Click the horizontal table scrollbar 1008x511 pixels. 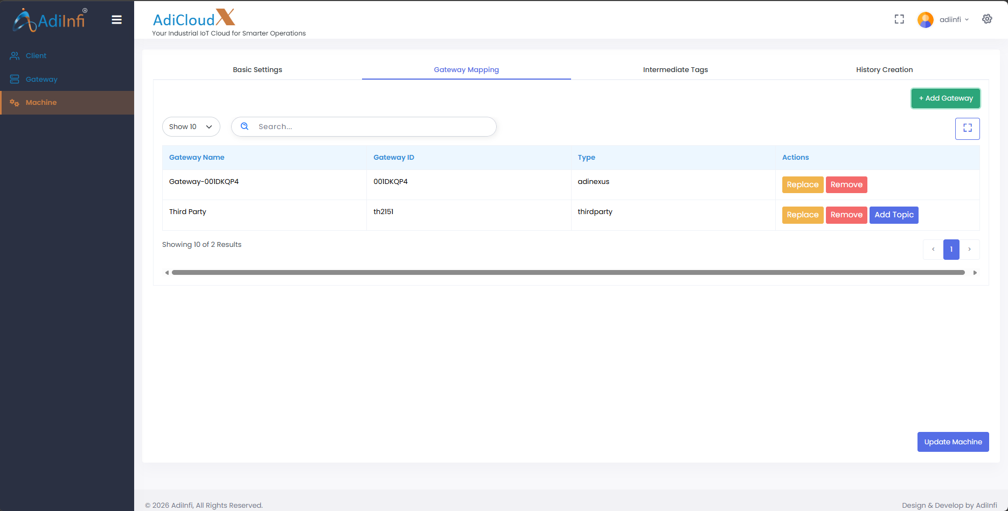(x=568, y=273)
